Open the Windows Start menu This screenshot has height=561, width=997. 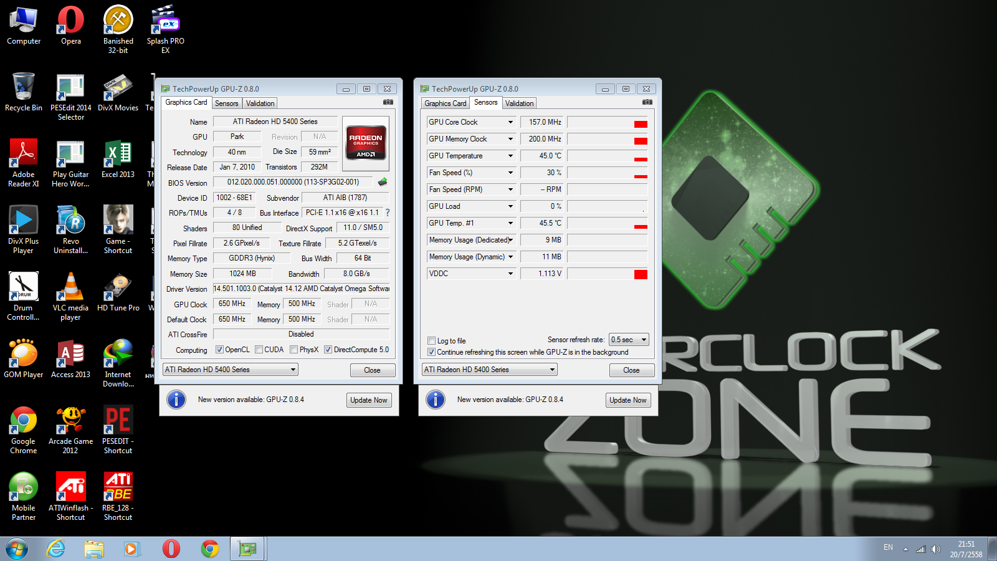[17, 549]
